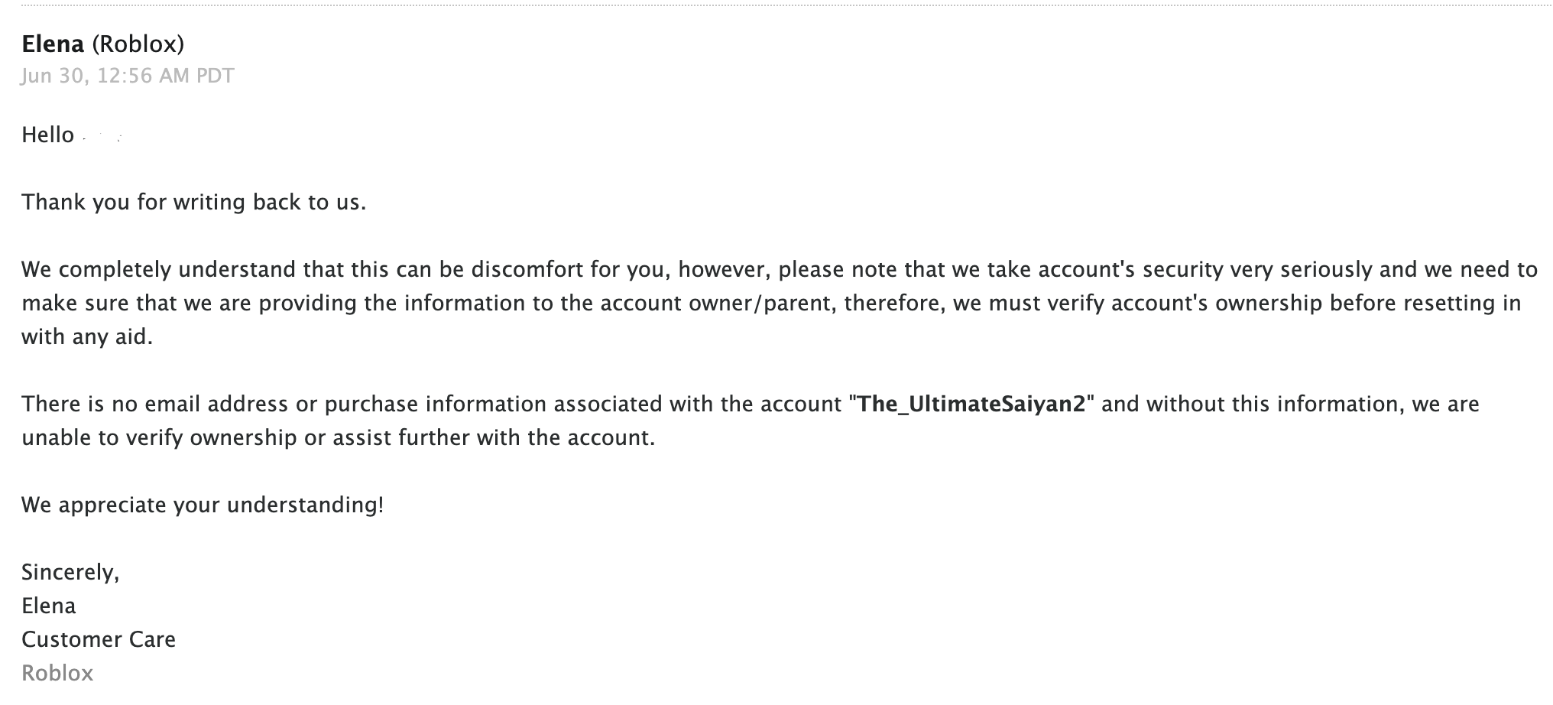Click the bold sender name Elena in the header
Viewport: 1553px width, 705px height.
pyautogui.click(x=53, y=44)
